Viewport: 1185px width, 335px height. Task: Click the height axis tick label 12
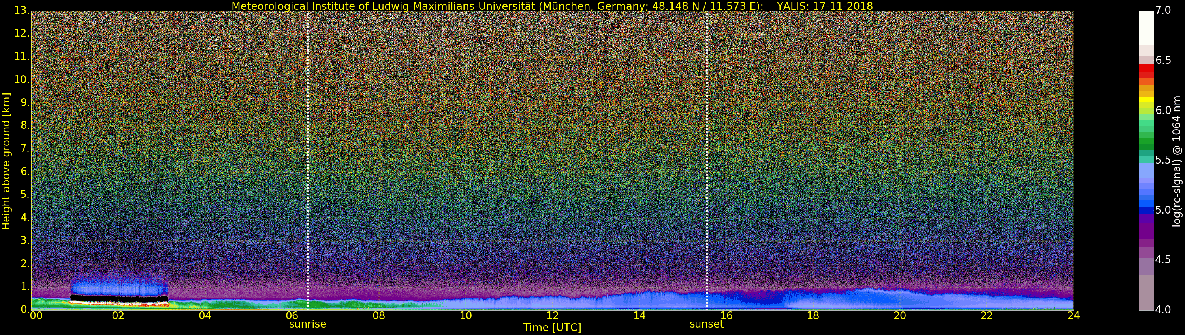22,33
